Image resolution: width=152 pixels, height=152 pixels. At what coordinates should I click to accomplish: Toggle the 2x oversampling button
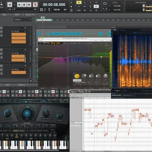point(91,10)
